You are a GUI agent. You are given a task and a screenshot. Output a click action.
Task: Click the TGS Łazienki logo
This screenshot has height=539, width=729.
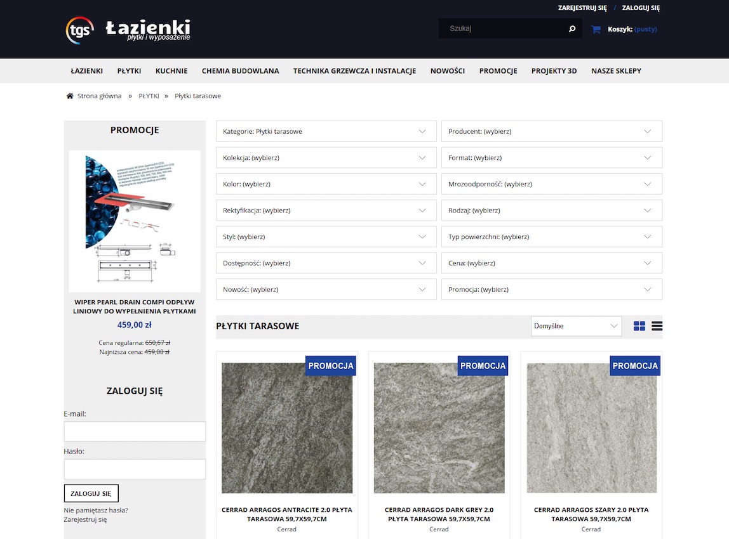128,30
